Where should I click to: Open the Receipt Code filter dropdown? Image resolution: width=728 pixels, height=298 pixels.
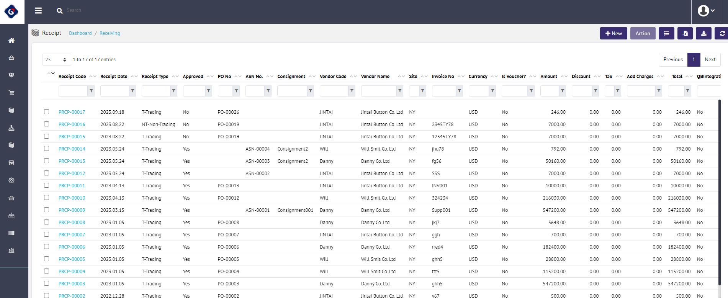(91, 91)
